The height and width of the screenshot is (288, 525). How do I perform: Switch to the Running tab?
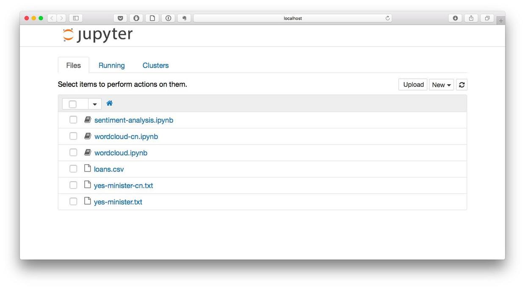click(111, 66)
